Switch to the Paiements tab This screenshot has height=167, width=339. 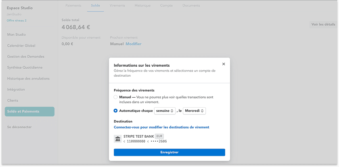pyautogui.click(x=73, y=6)
